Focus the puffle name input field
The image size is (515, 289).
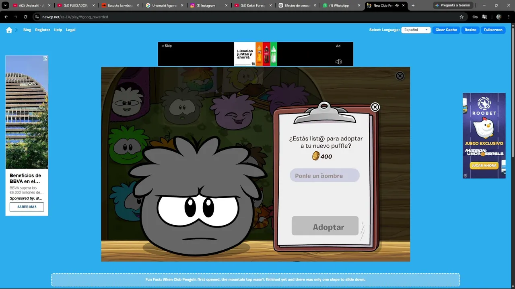click(x=325, y=175)
